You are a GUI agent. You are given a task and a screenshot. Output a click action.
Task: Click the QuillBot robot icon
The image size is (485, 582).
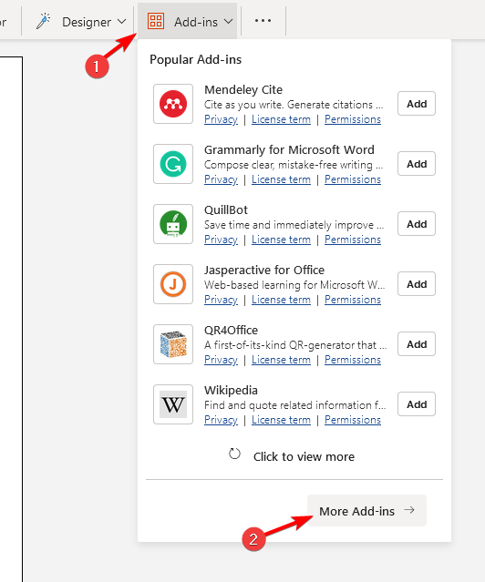pos(173,224)
